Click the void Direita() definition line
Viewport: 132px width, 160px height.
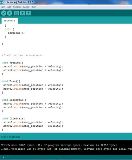click(x=13, y=118)
